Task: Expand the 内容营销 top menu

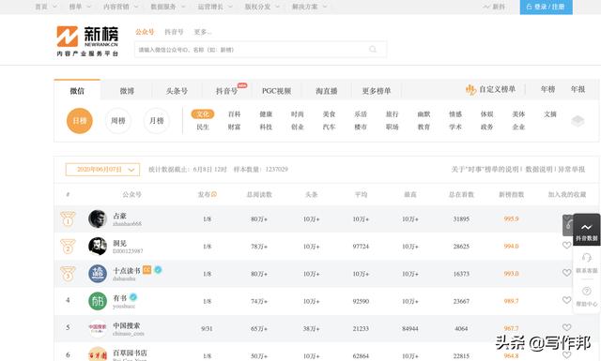Action: [121, 7]
